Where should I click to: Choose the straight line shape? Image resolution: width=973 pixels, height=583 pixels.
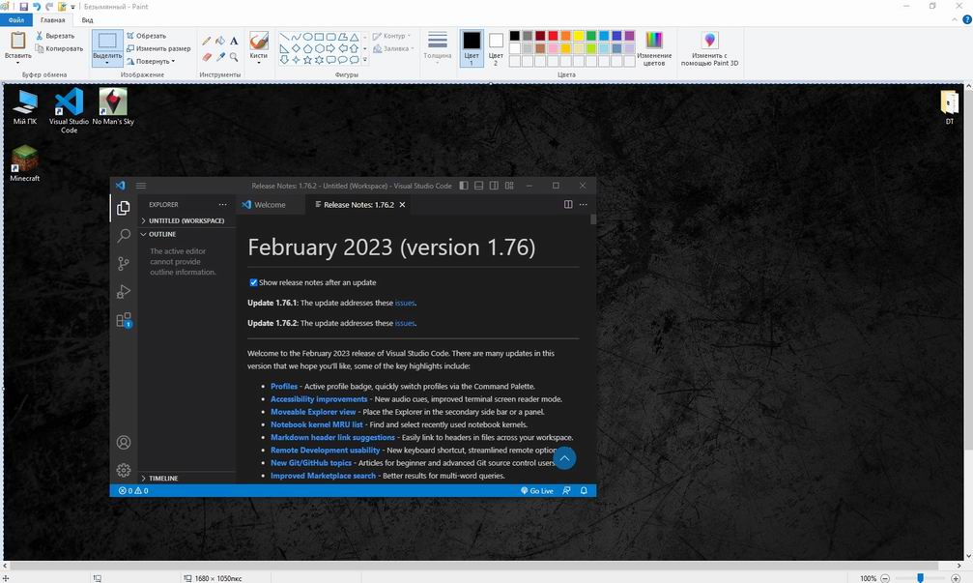[x=284, y=37]
